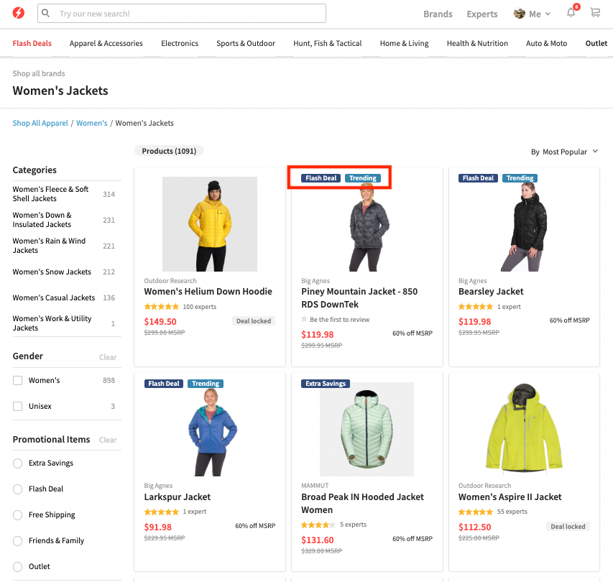This screenshot has height=582, width=613.
Task: Open the Health & Nutrition menu
Action: pos(477,43)
